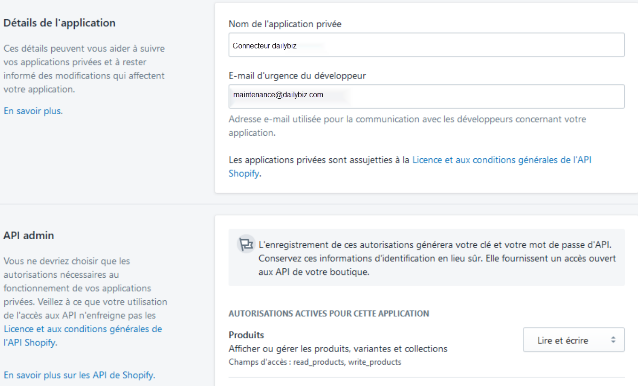The width and height of the screenshot is (638, 390).
Task: Click the "Champs d'accès" scopes line
Action: 315,362
